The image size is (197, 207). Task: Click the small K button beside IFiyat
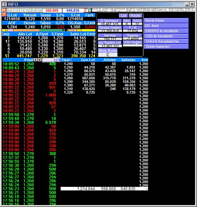click(39, 60)
